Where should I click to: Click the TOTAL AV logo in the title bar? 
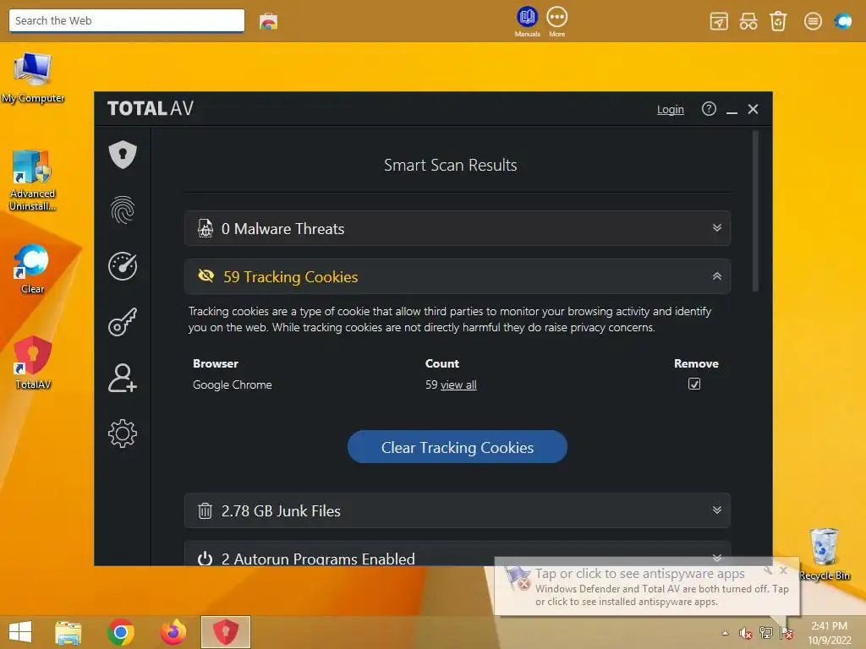pos(151,108)
